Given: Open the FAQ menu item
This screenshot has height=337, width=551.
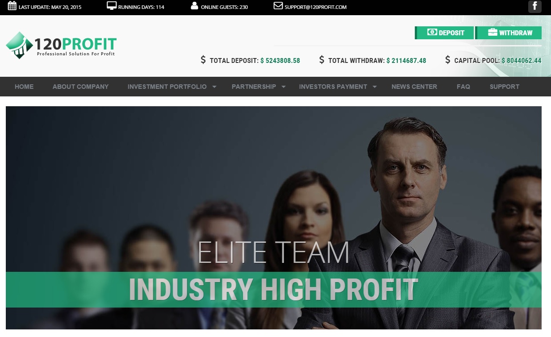Looking at the screenshot, I should click(x=463, y=87).
